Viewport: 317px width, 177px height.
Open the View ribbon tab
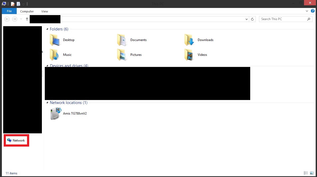(45, 11)
